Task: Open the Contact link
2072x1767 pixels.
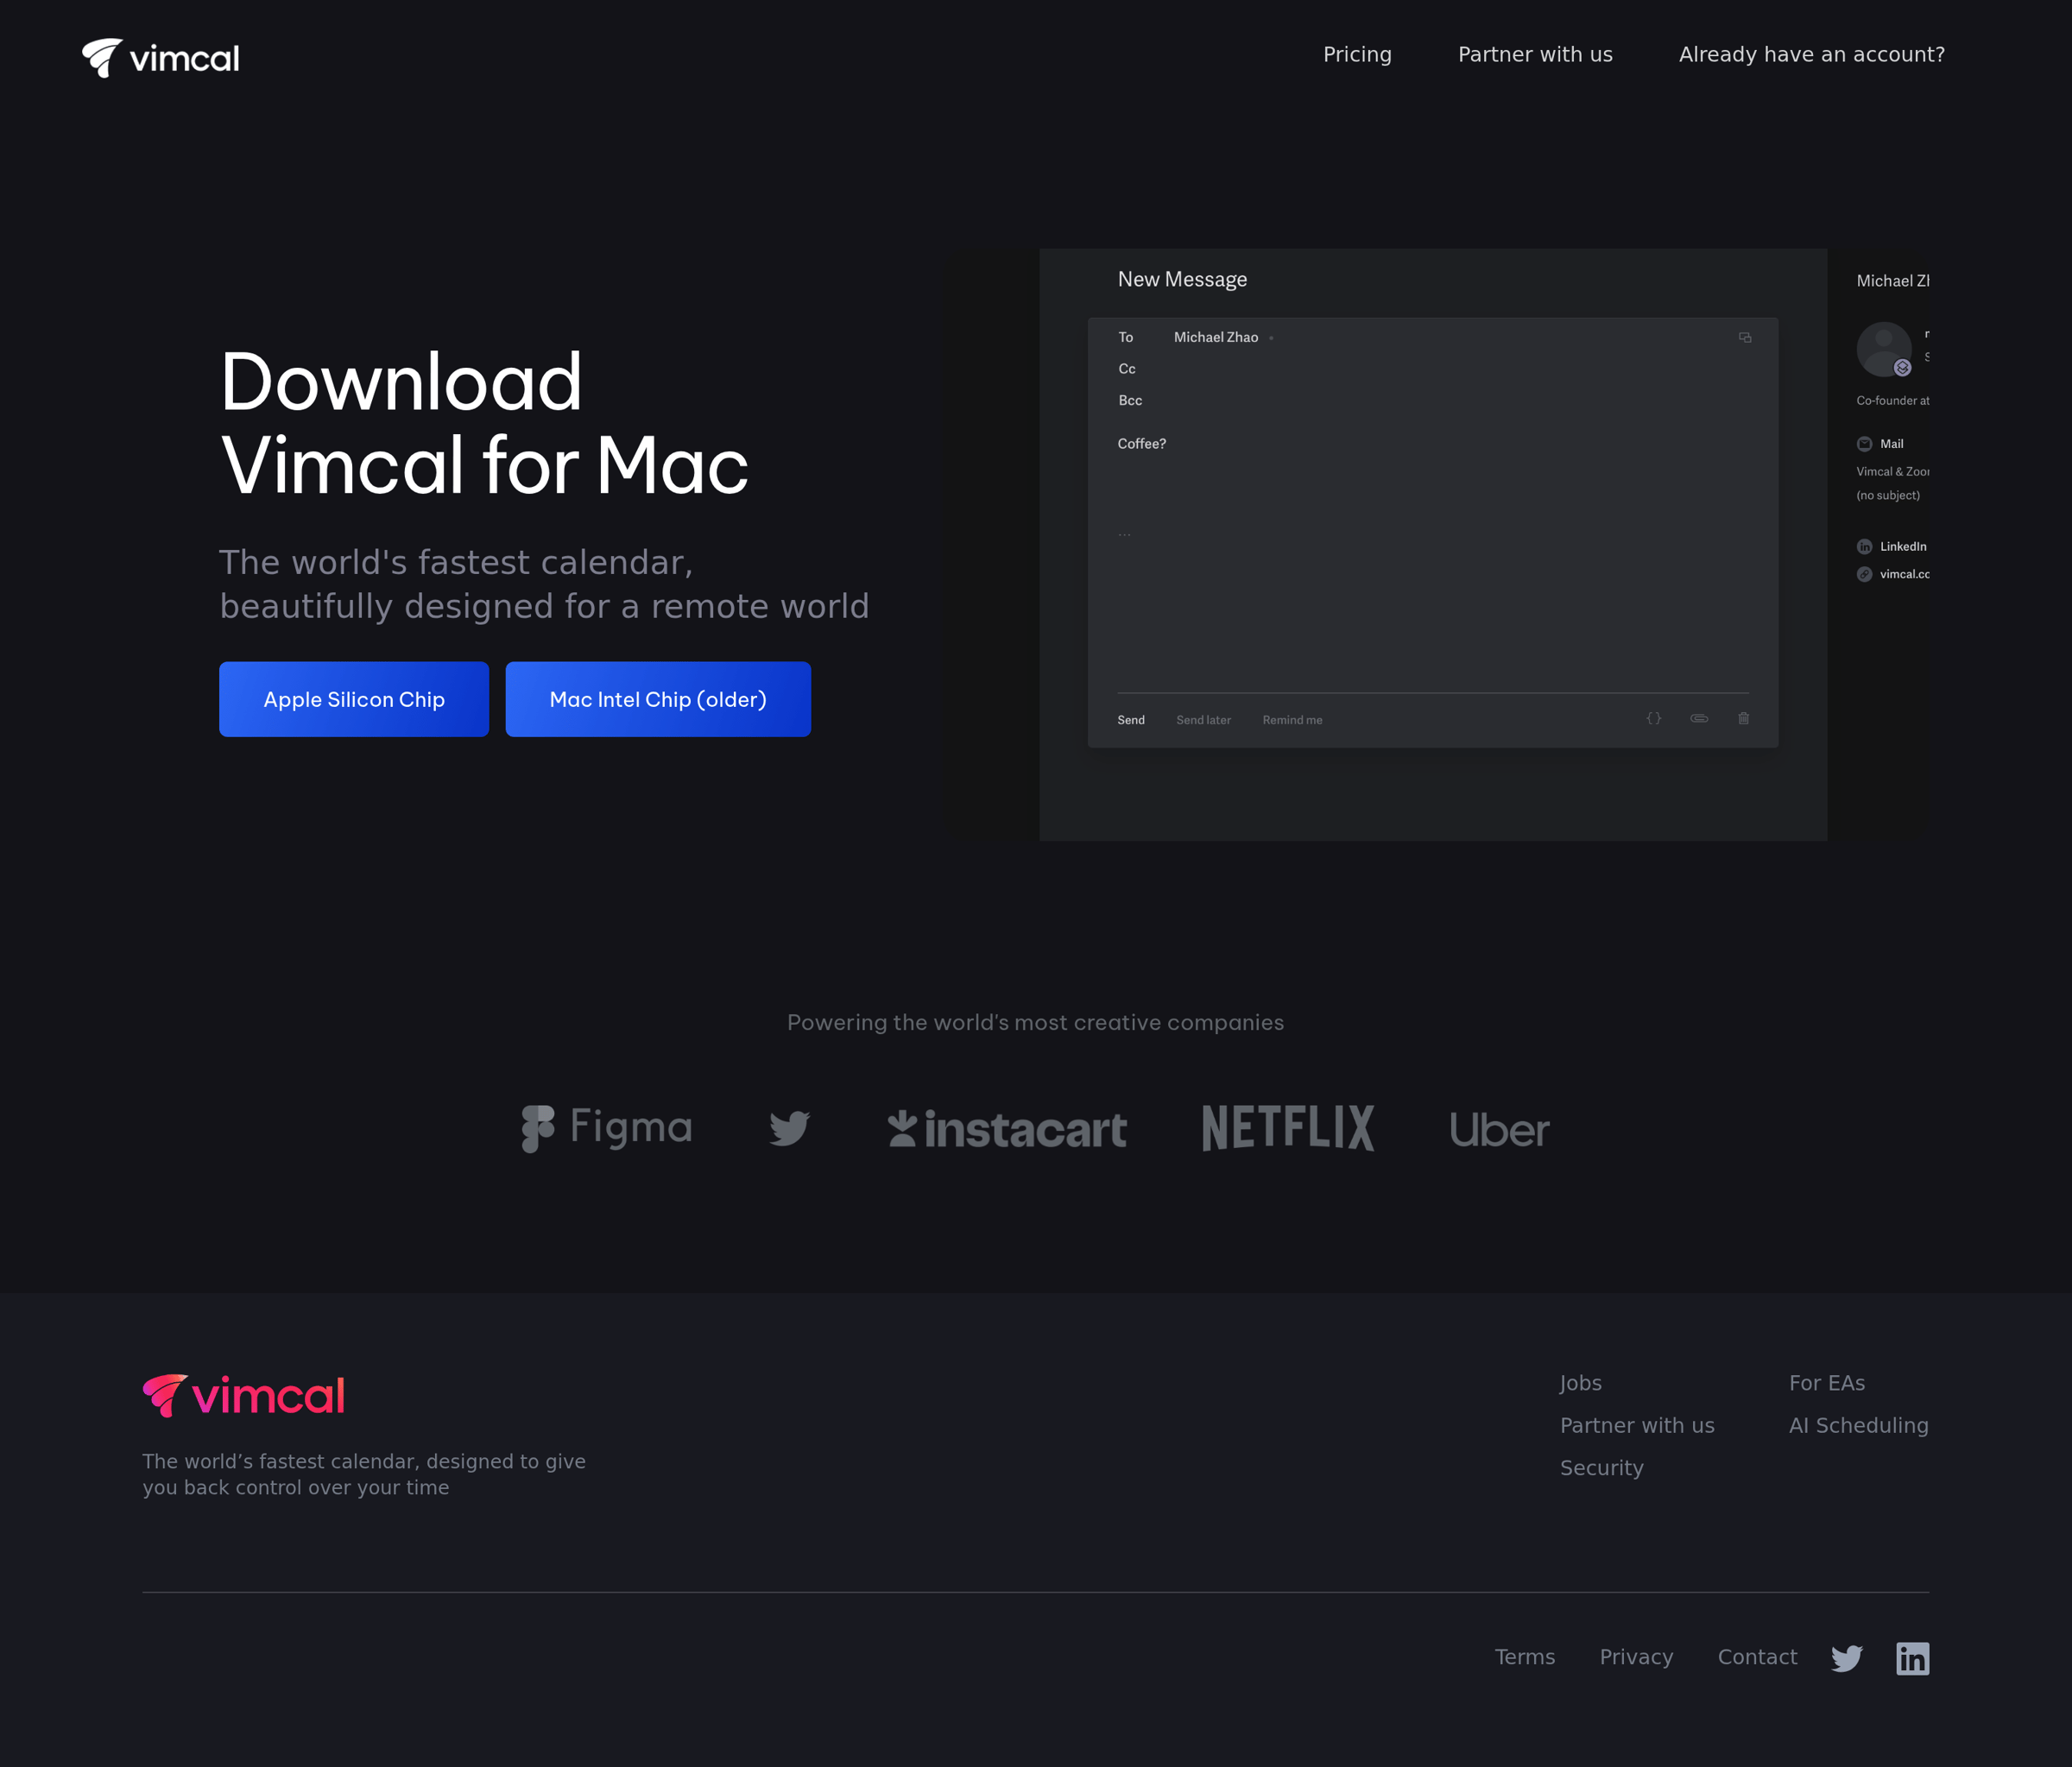Action: pos(1757,1657)
